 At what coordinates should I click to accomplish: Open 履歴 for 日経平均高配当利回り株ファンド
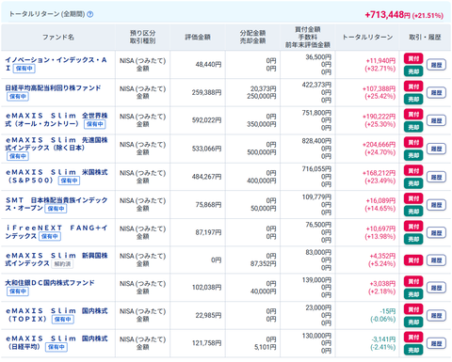click(436, 93)
